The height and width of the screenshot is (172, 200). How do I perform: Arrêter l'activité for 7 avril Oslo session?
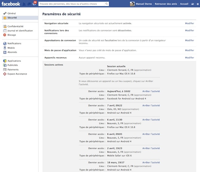(x=151, y=105)
